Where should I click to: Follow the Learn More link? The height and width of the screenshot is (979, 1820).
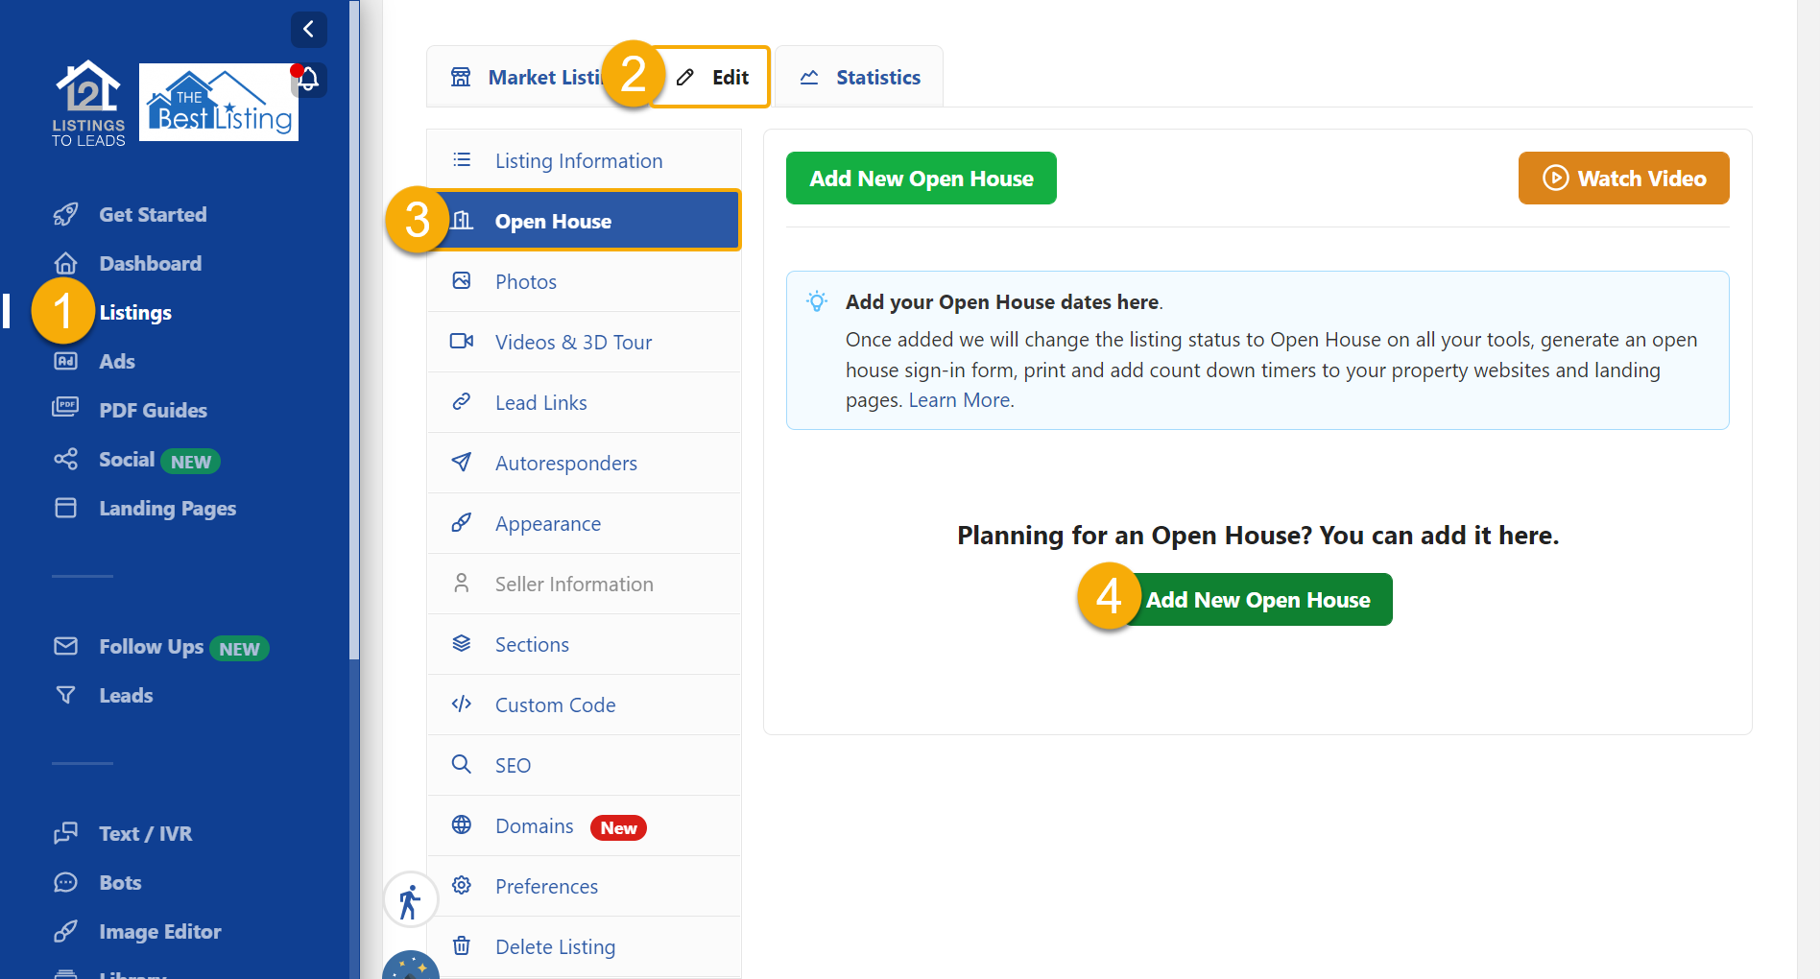tap(960, 400)
